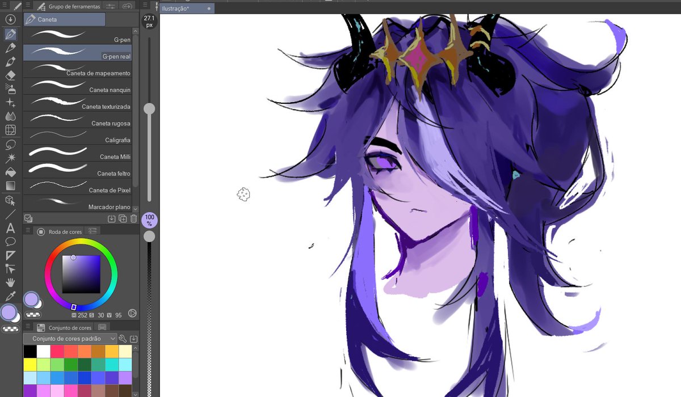Screen dimensions: 681x397
Task: Select the Decoration sparkle tool
Action: (10, 103)
